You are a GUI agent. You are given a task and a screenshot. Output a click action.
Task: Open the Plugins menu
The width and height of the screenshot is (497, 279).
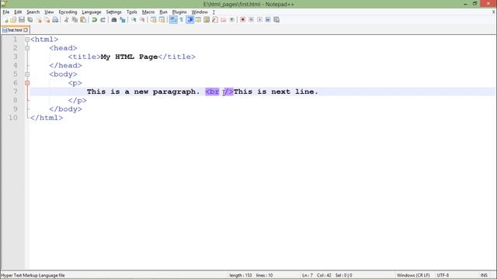tap(179, 12)
